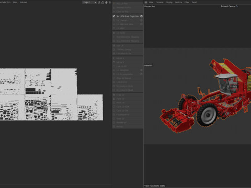The width and height of the screenshot is (251, 188).
Task: Open the viewport Display menu
Action: pos(169,2)
